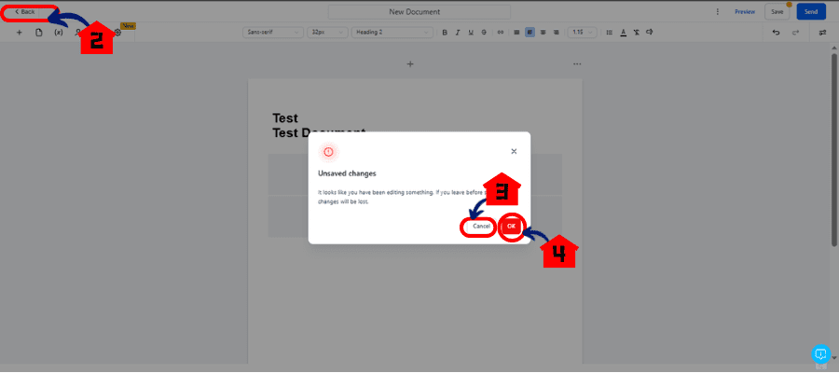839x373 pixels.
Task: Open the list formatting icon
Action: coord(610,33)
